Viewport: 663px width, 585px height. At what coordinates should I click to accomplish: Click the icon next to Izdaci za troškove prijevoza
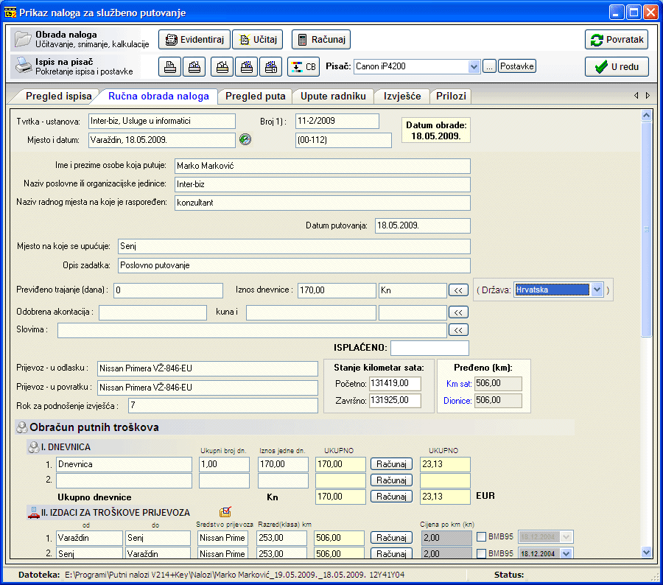coord(225,512)
